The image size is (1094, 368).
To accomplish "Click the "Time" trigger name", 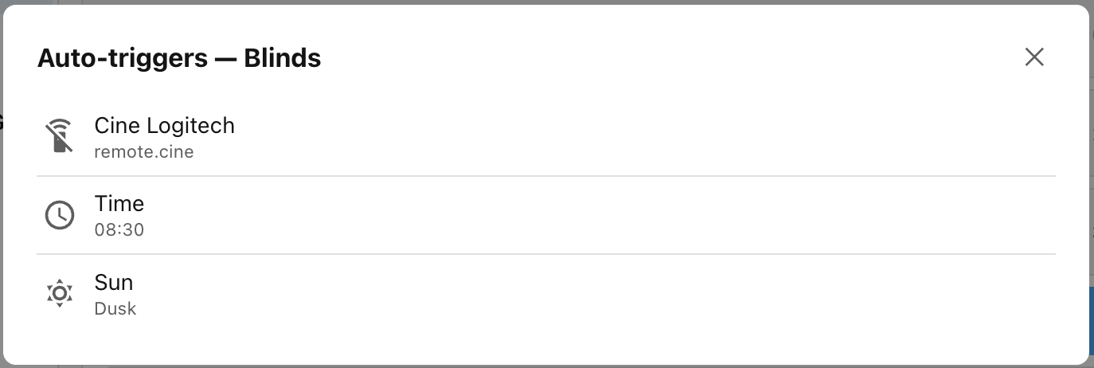I will click(x=119, y=204).
